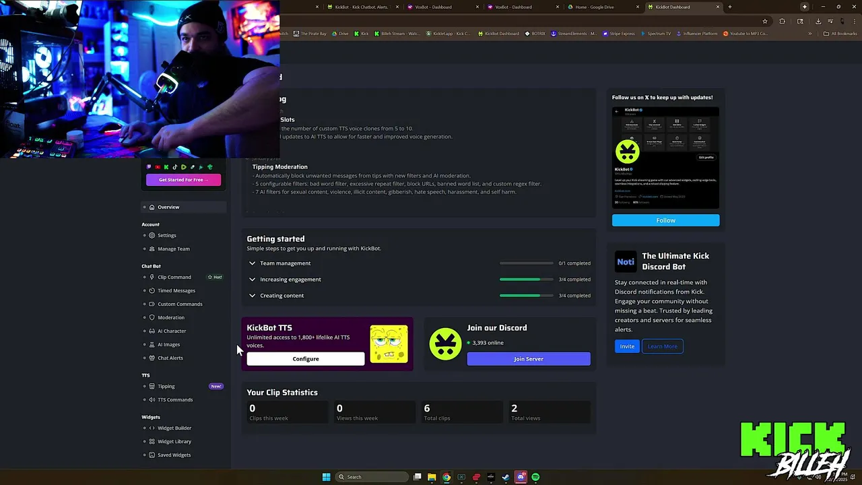Click the New! badge beside Tipping
This screenshot has height=485, width=862.
pos(216,386)
